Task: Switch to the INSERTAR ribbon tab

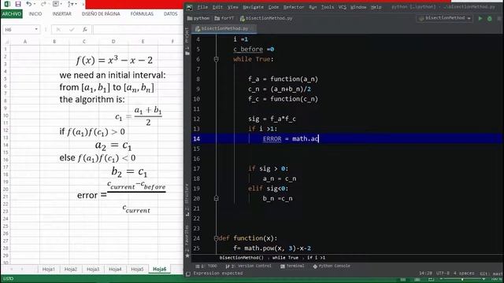Action: click(61, 14)
